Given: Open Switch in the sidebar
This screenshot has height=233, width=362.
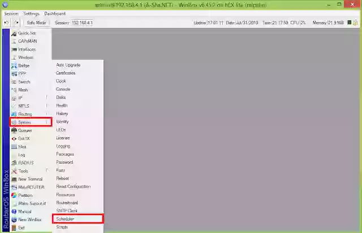Looking at the screenshot, I should pos(31,82).
